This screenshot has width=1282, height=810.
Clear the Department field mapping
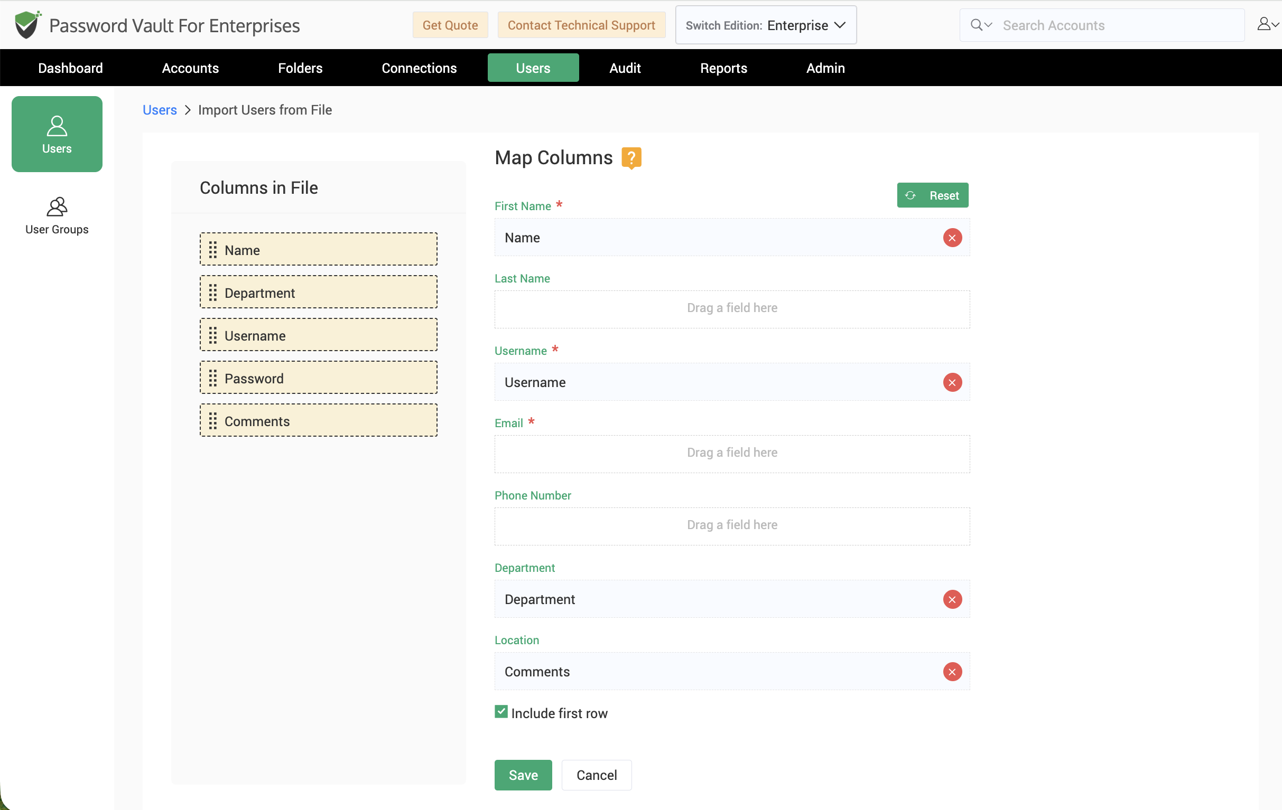tap(952, 599)
